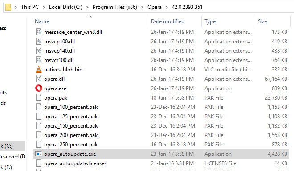Image resolution: width=294 pixels, height=171 pixels.
Task: Select file name opera.pak
Action: [x=56, y=98]
